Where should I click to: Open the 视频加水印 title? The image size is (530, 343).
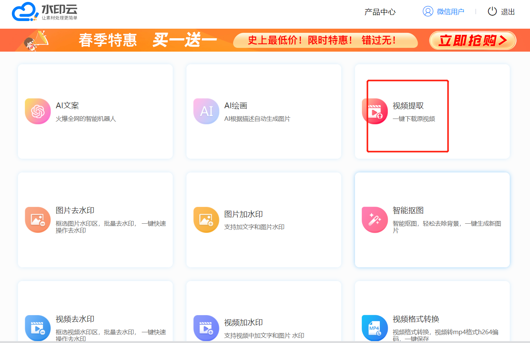(243, 323)
